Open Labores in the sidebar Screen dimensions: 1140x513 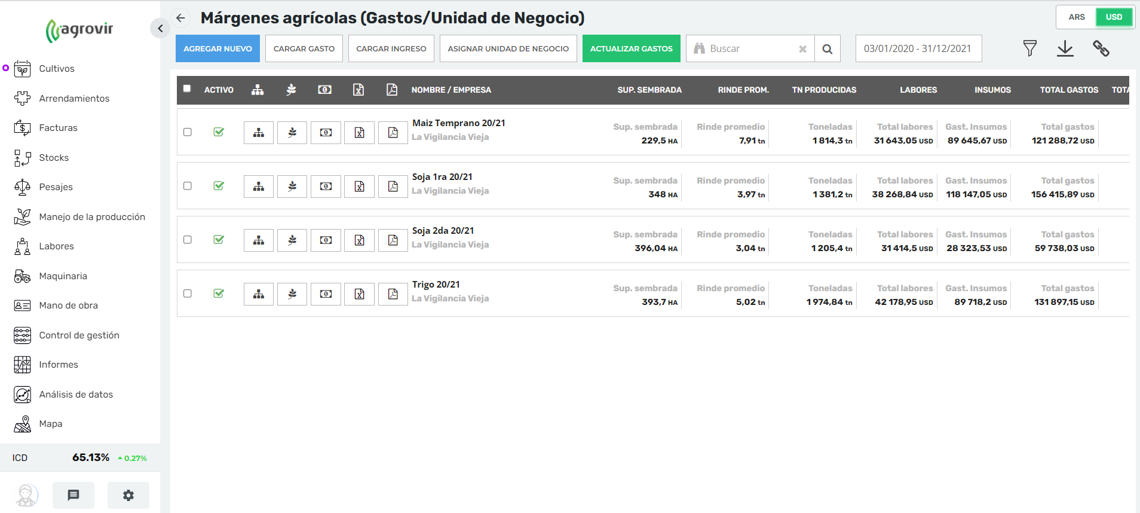tap(56, 246)
